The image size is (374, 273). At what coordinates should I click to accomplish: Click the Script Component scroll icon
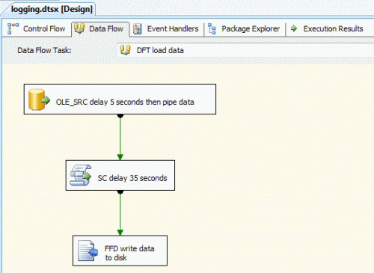point(81,175)
